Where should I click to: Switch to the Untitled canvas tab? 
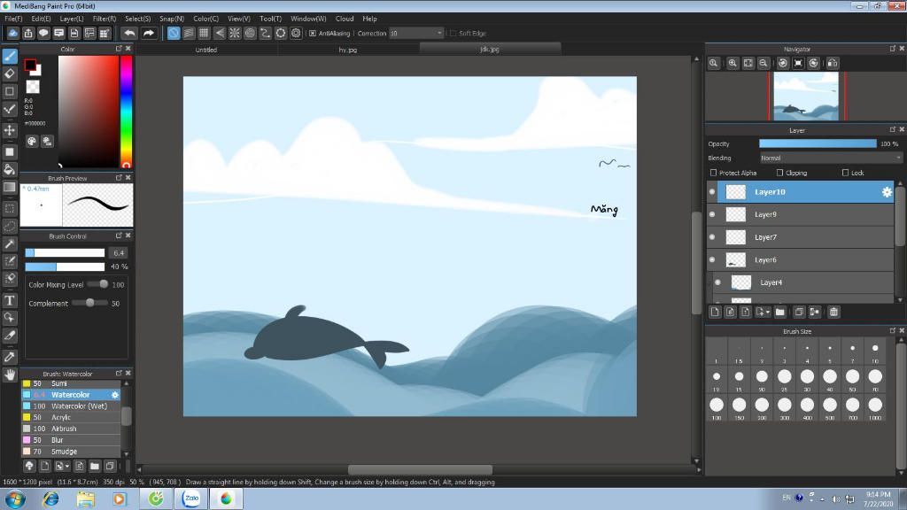point(205,50)
